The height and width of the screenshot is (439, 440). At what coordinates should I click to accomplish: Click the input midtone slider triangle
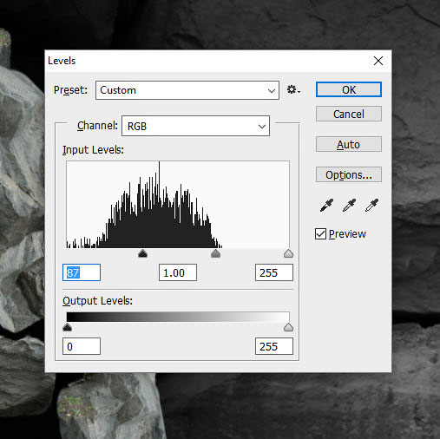point(216,254)
